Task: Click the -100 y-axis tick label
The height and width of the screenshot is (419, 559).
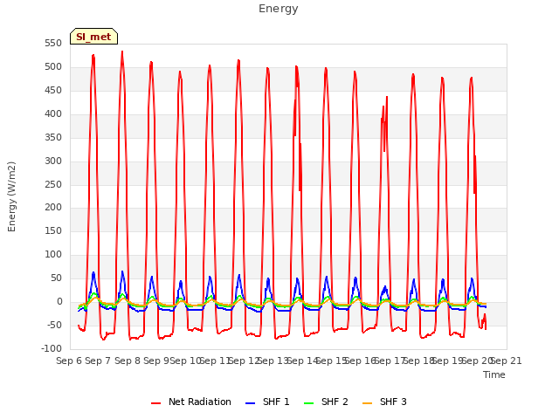Action: 52,348
